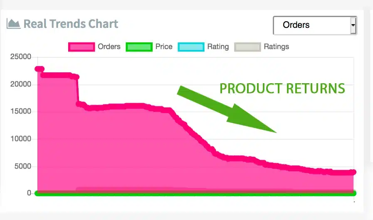Click the 15000 y-axis label
The height and width of the screenshot is (220, 373).
coord(21,111)
